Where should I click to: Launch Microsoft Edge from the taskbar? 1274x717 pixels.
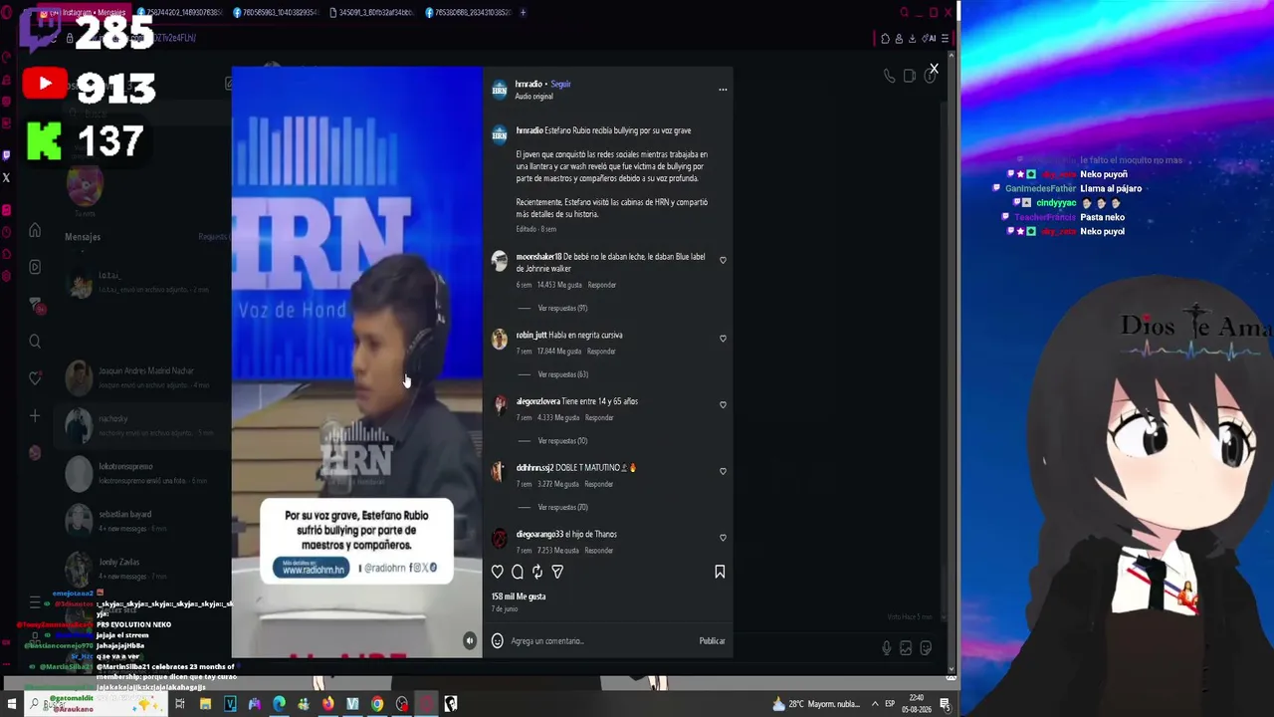(279, 704)
